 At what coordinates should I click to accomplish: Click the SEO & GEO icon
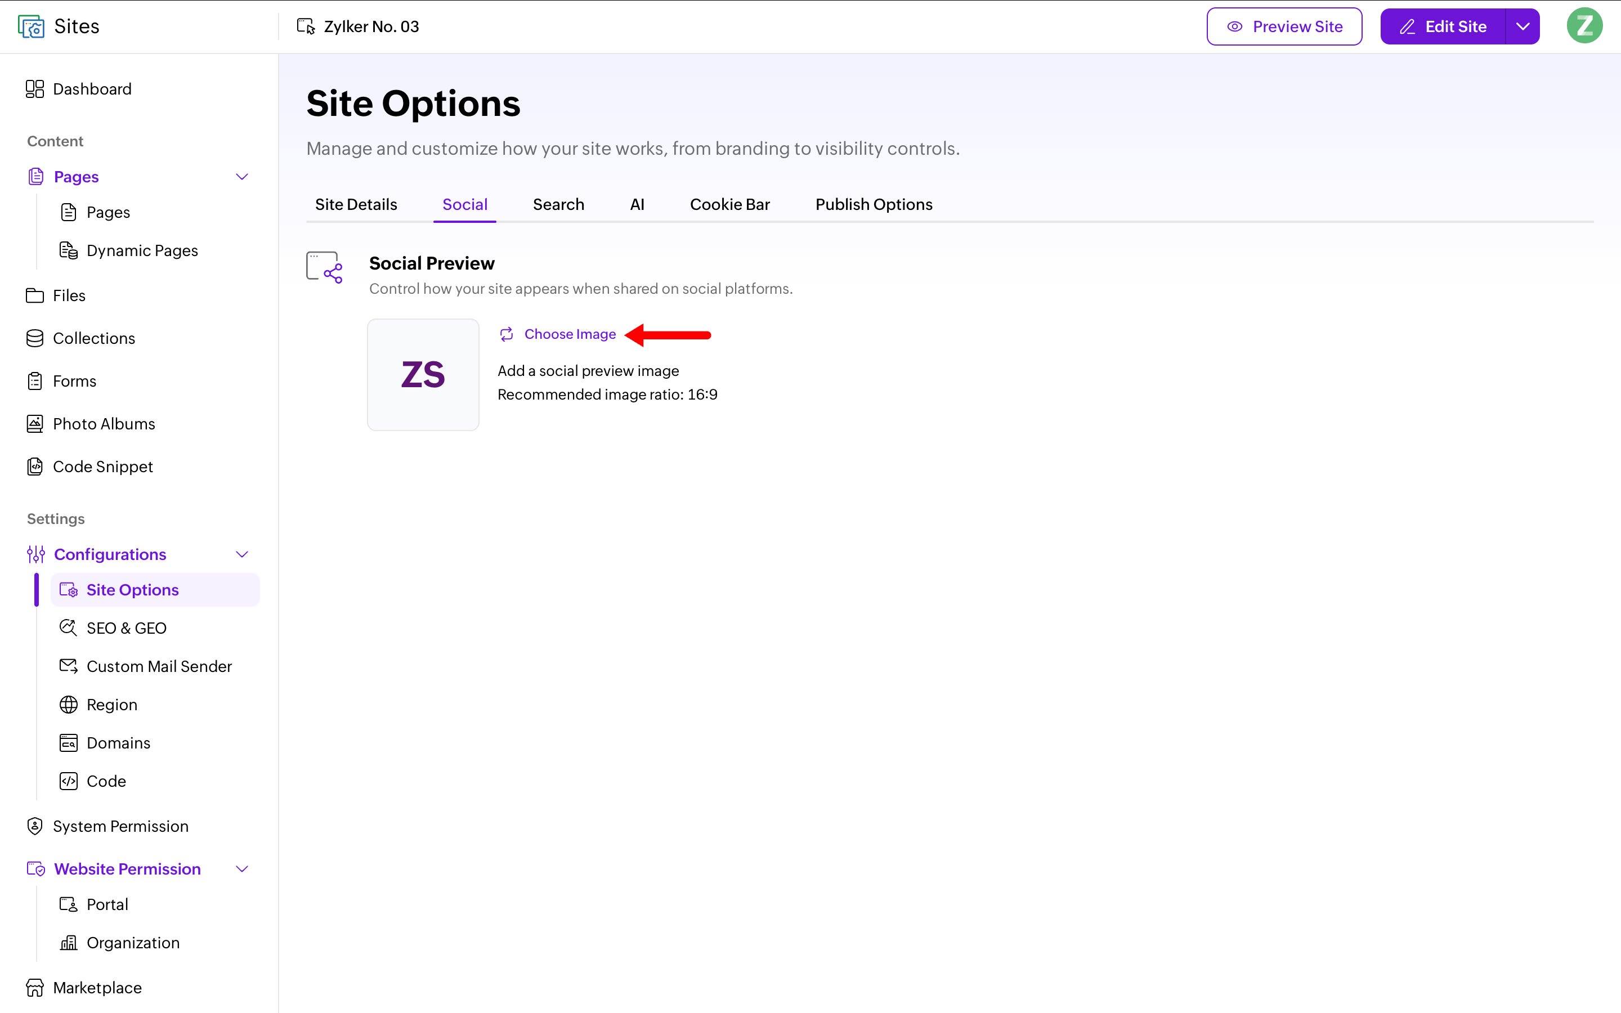point(68,627)
